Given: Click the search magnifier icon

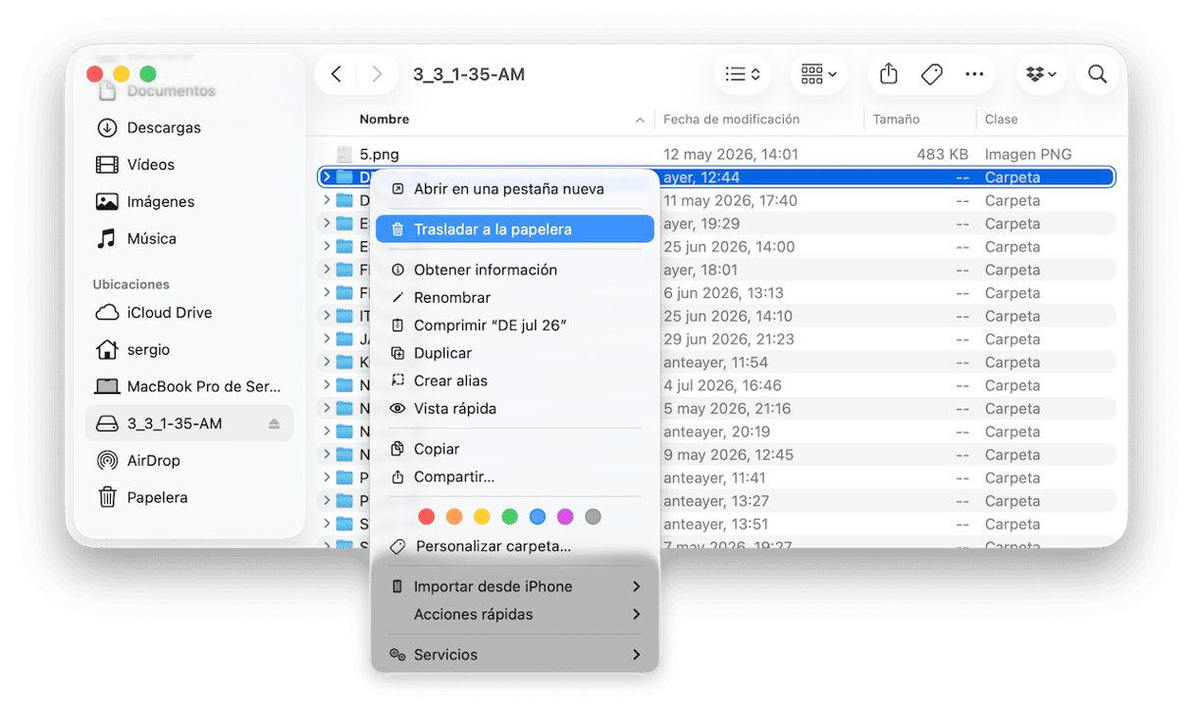Looking at the screenshot, I should coord(1098,75).
